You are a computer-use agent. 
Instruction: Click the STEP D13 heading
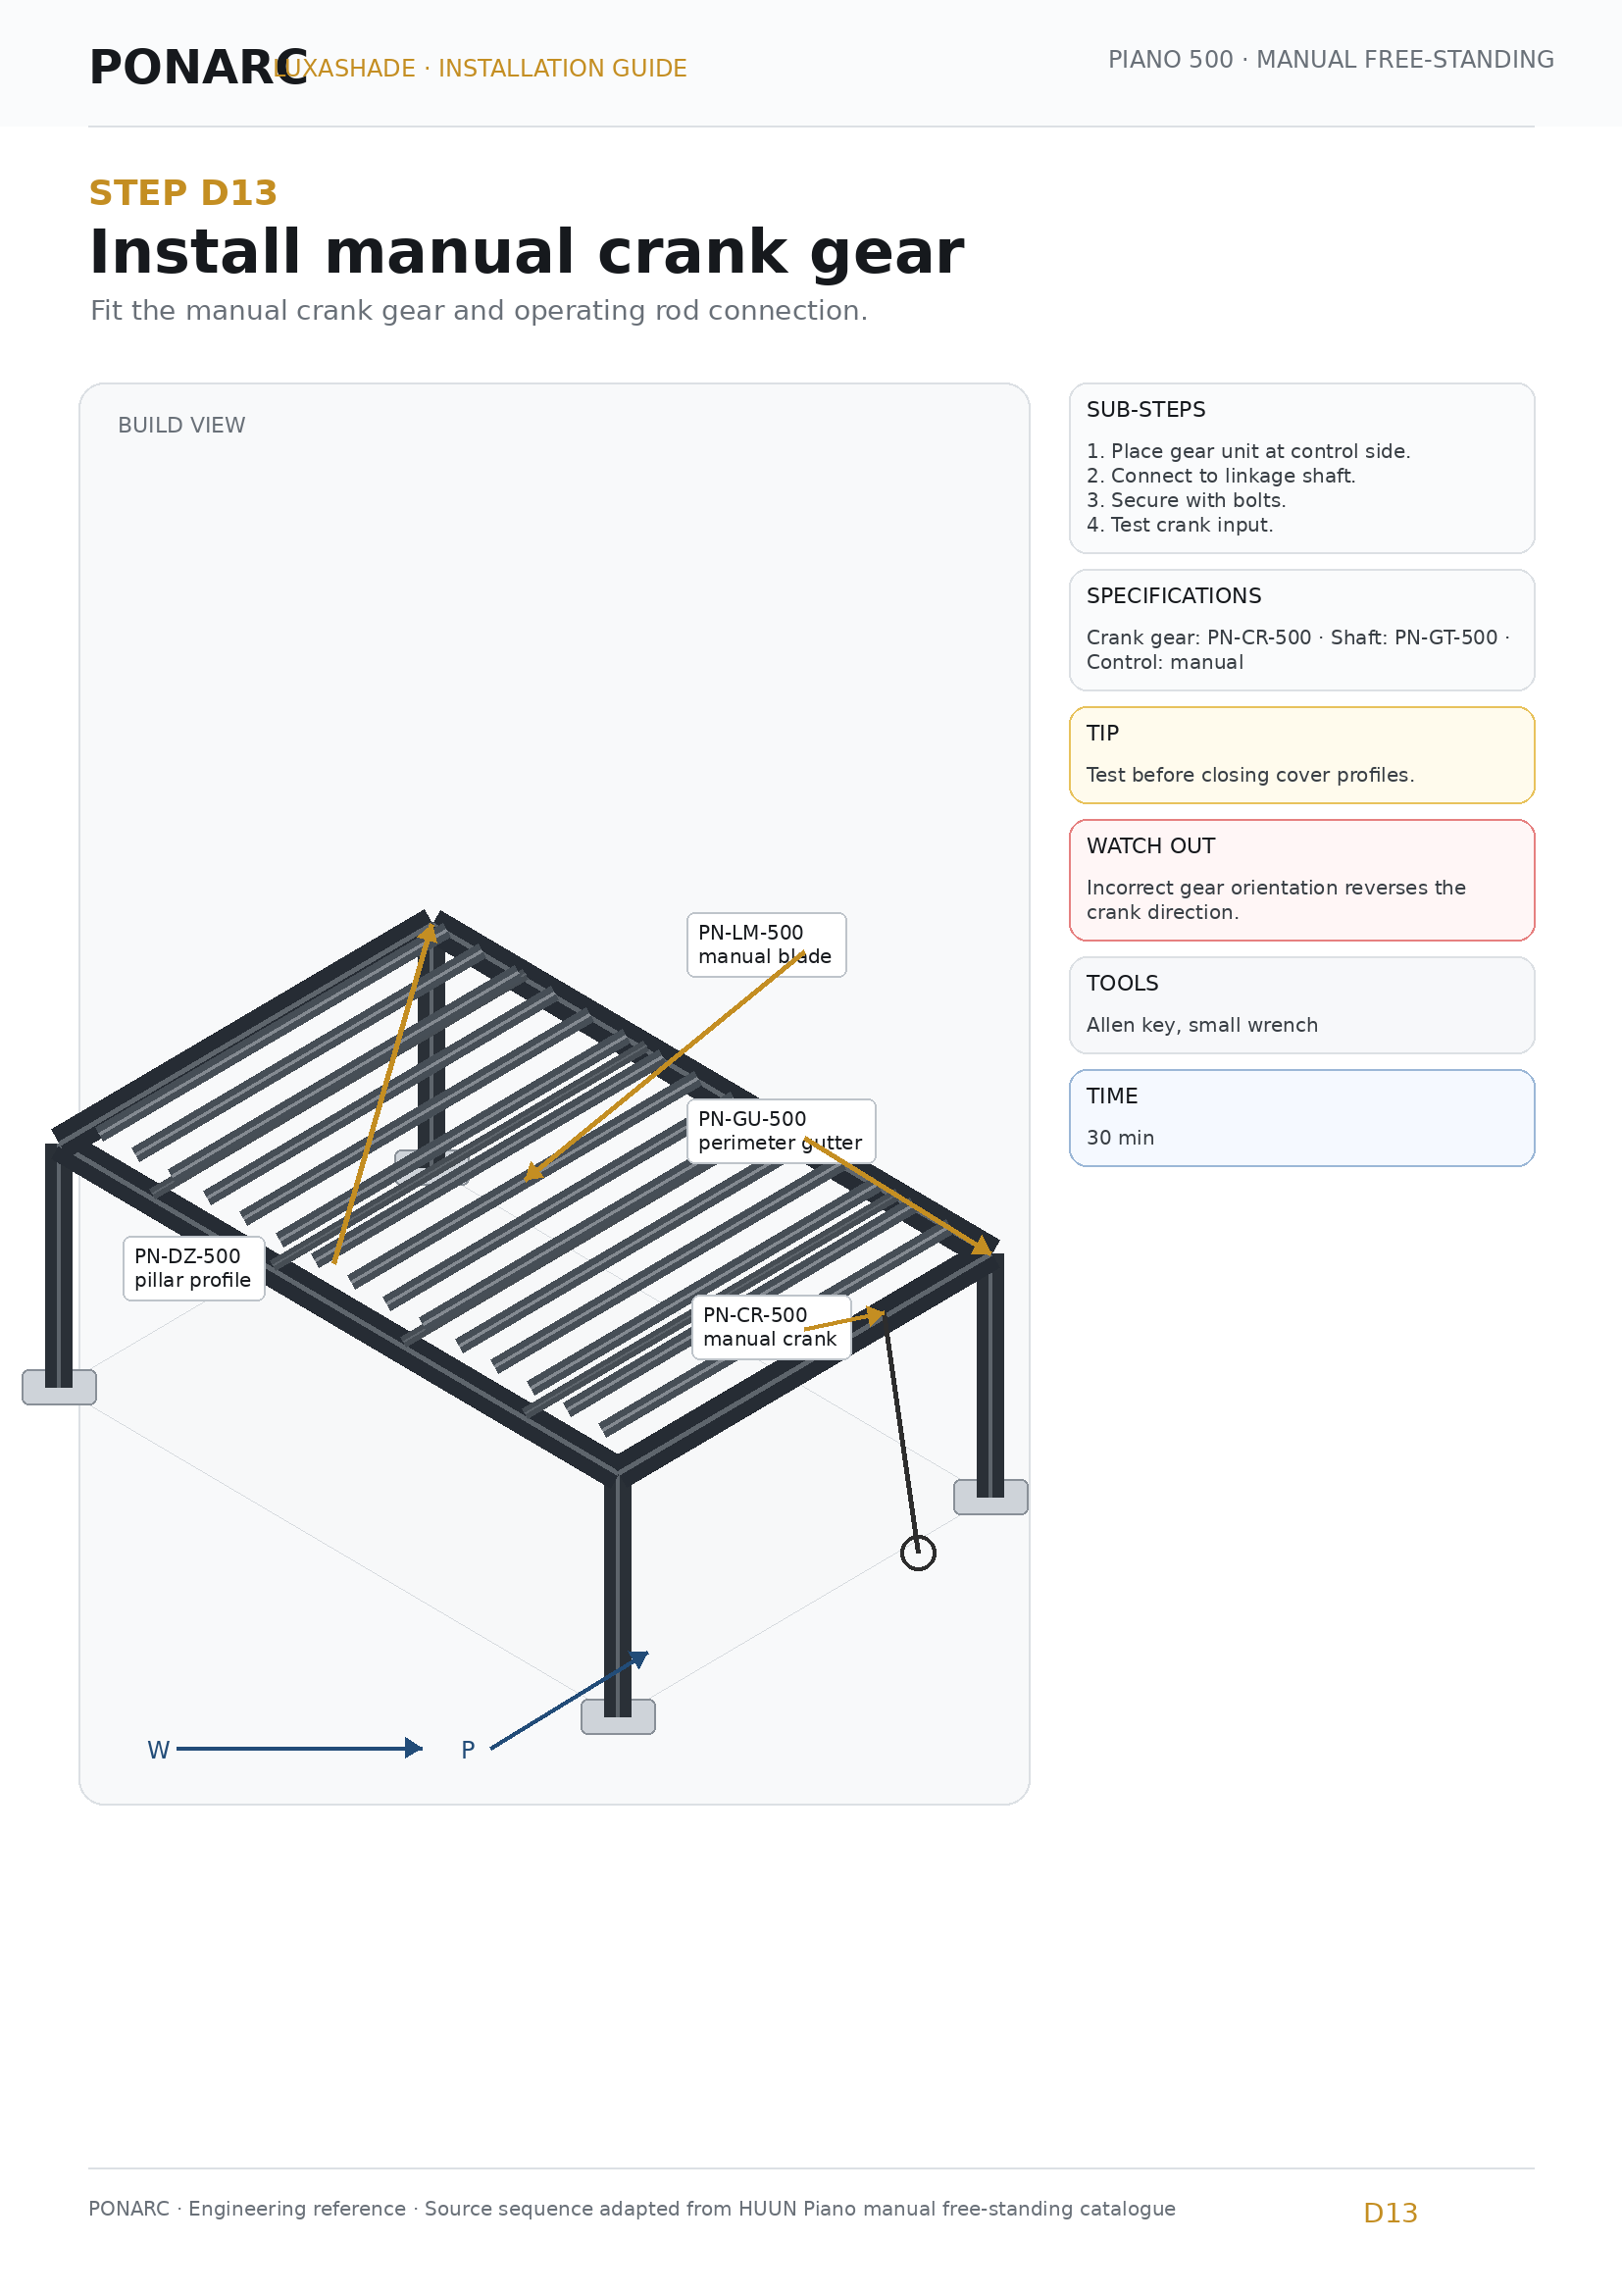point(182,193)
